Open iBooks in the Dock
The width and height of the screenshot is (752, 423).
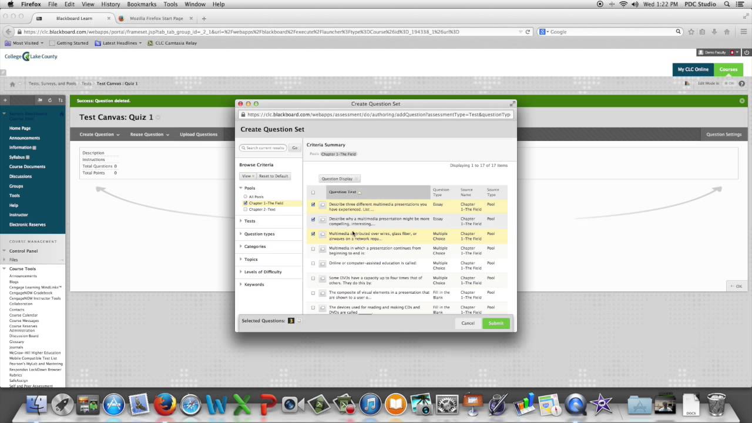coord(396,405)
